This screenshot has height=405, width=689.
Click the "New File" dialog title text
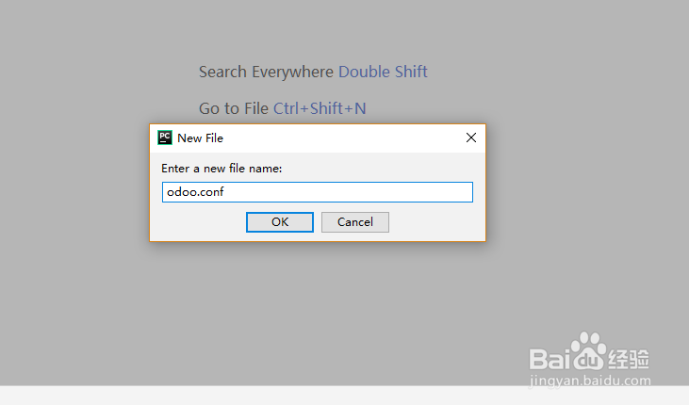pos(201,138)
